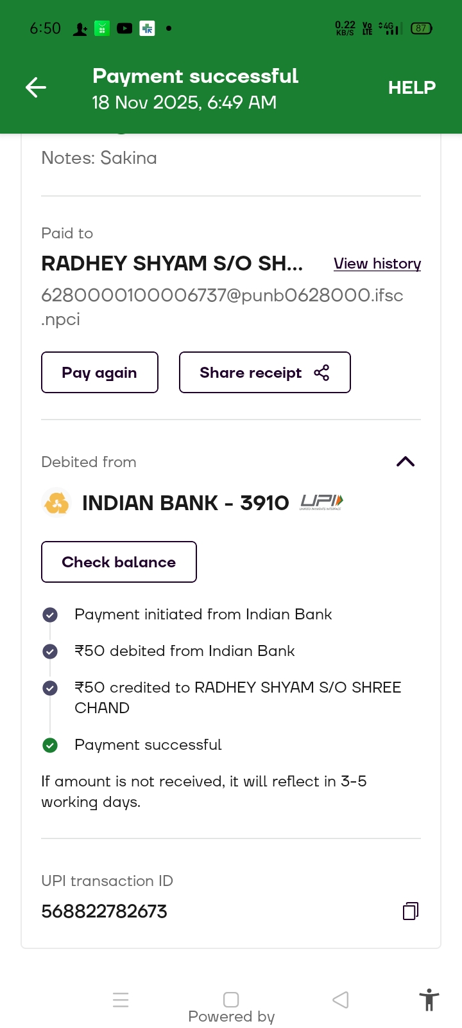The height and width of the screenshot is (1028, 462).
Task: Tap the Share receipt button
Action: pos(264,373)
